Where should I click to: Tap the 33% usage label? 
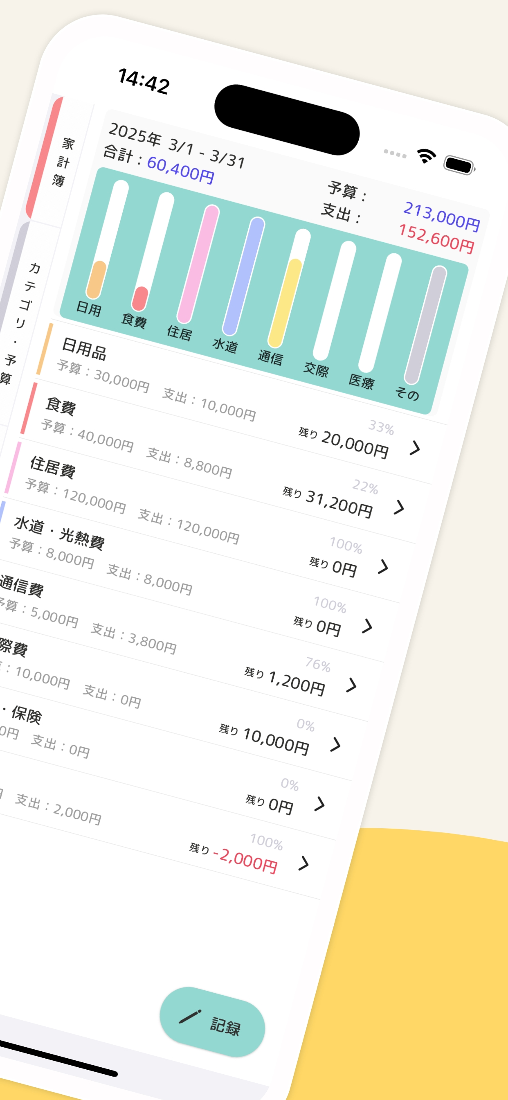(x=381, y=427)
